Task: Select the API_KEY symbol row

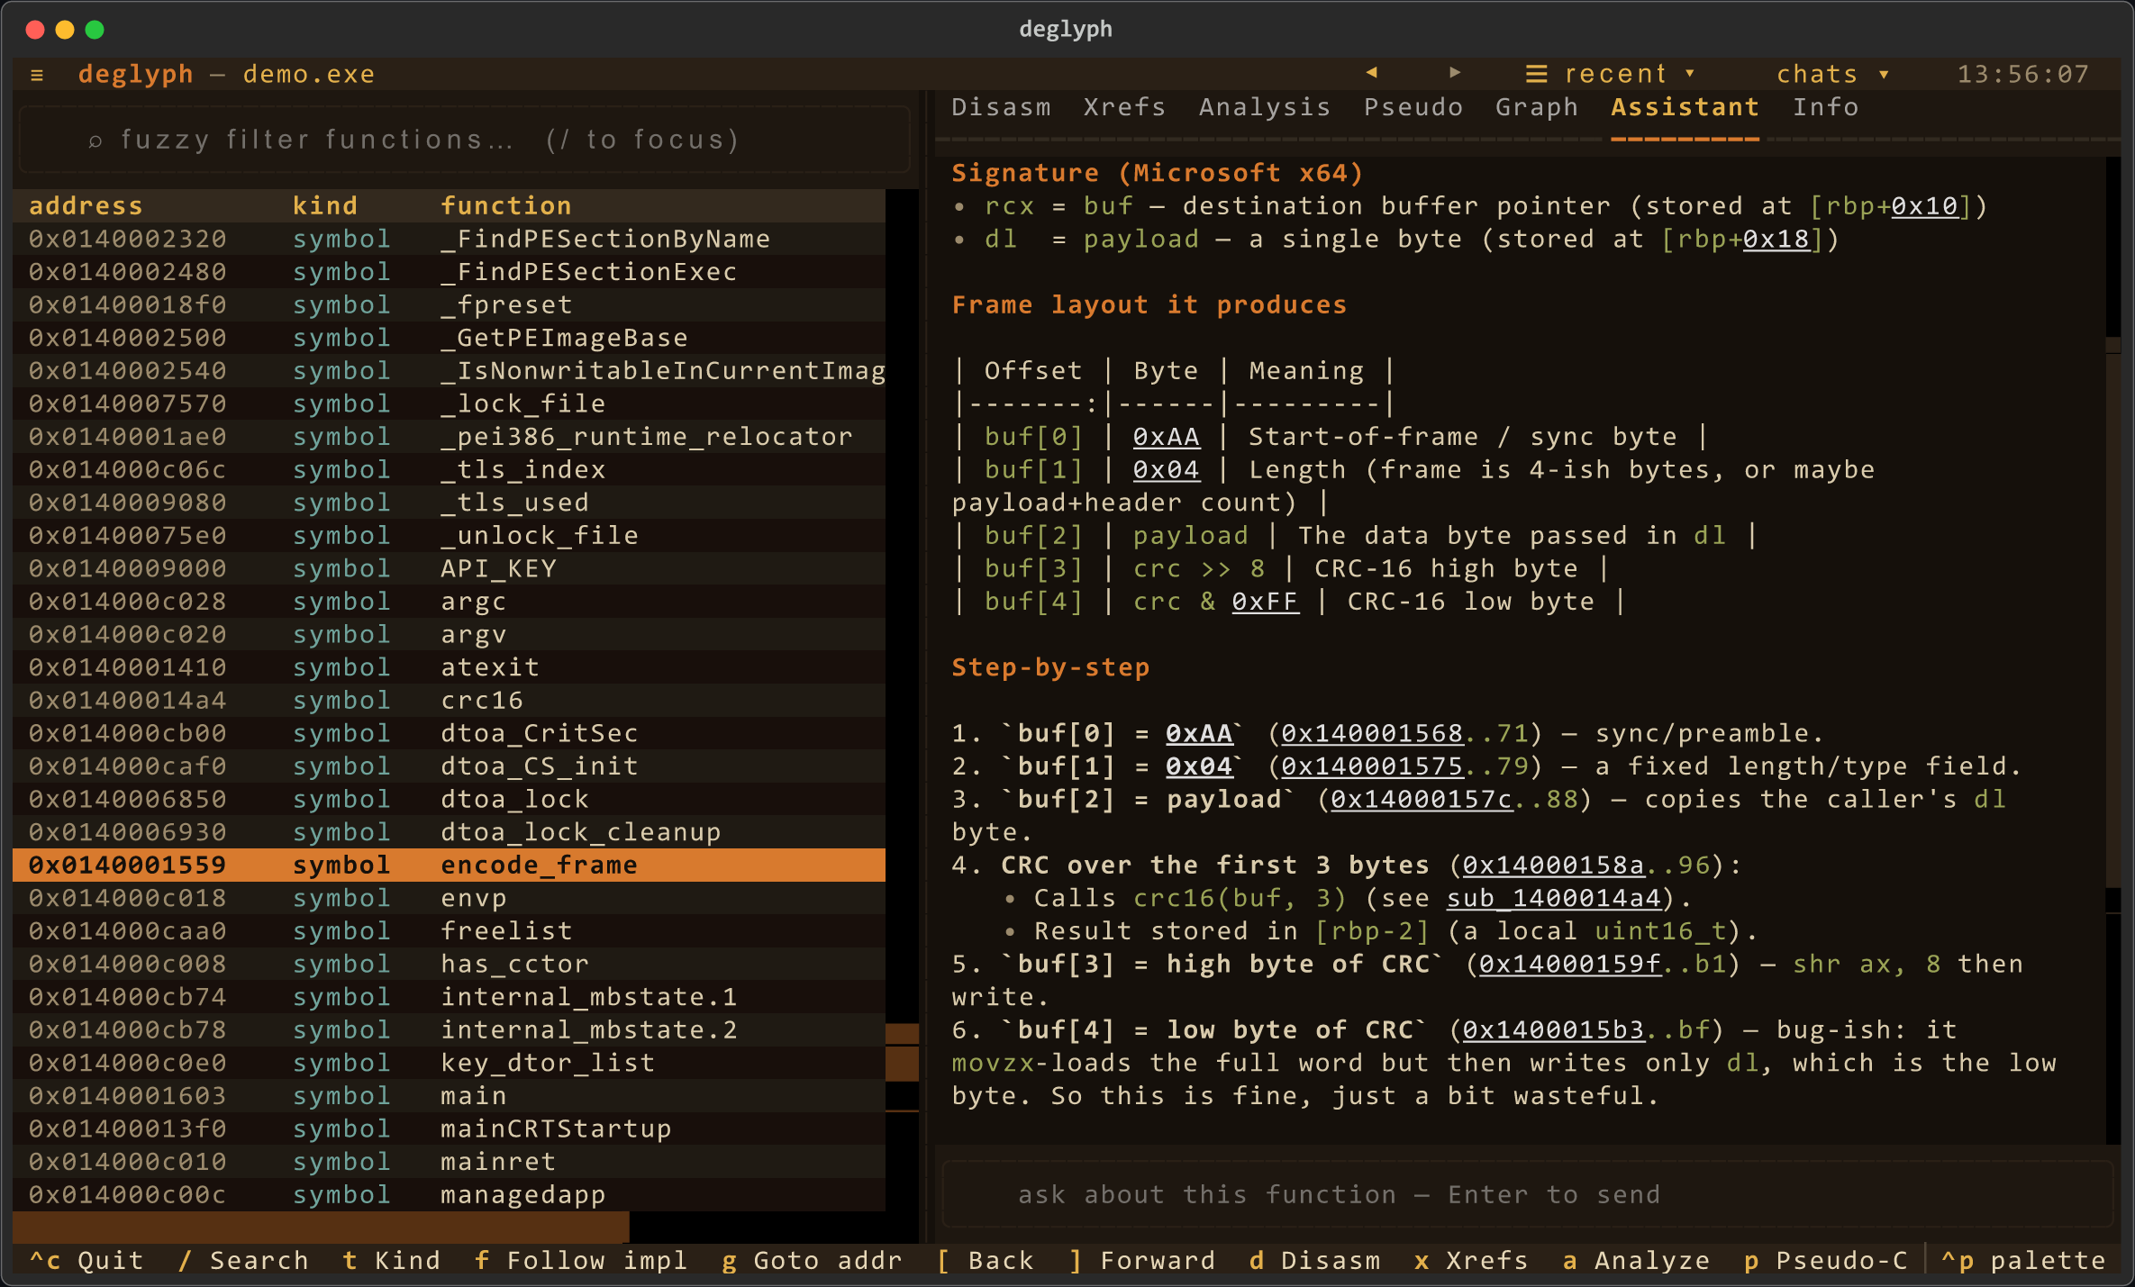Action: (449, 568)
